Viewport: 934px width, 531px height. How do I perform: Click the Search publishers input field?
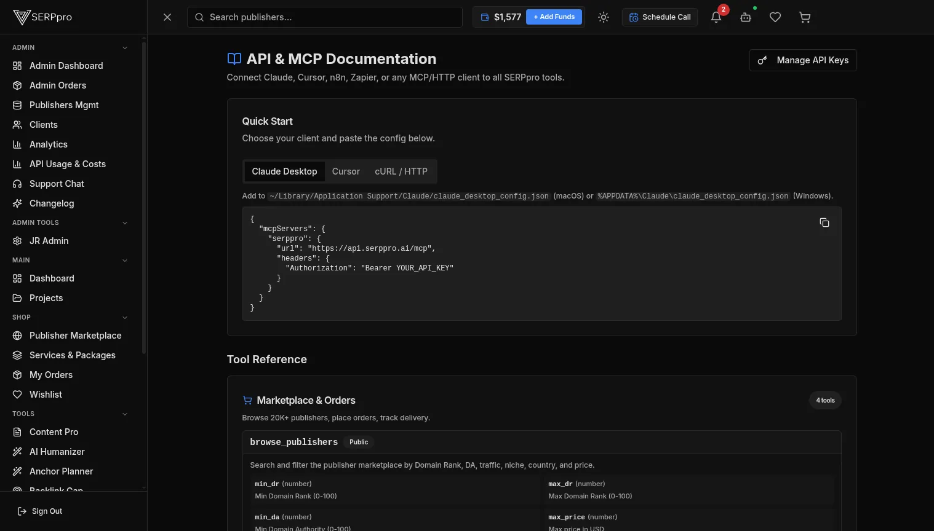click(325, 17)
